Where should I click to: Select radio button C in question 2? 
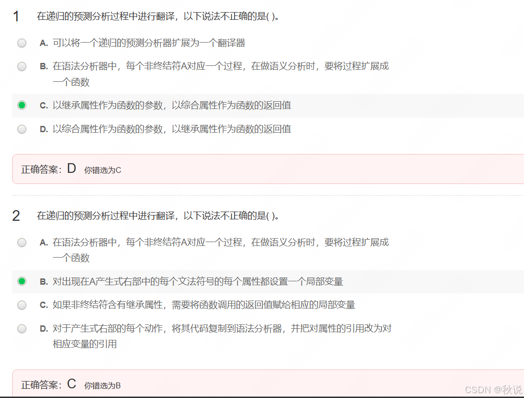point(22,305)
